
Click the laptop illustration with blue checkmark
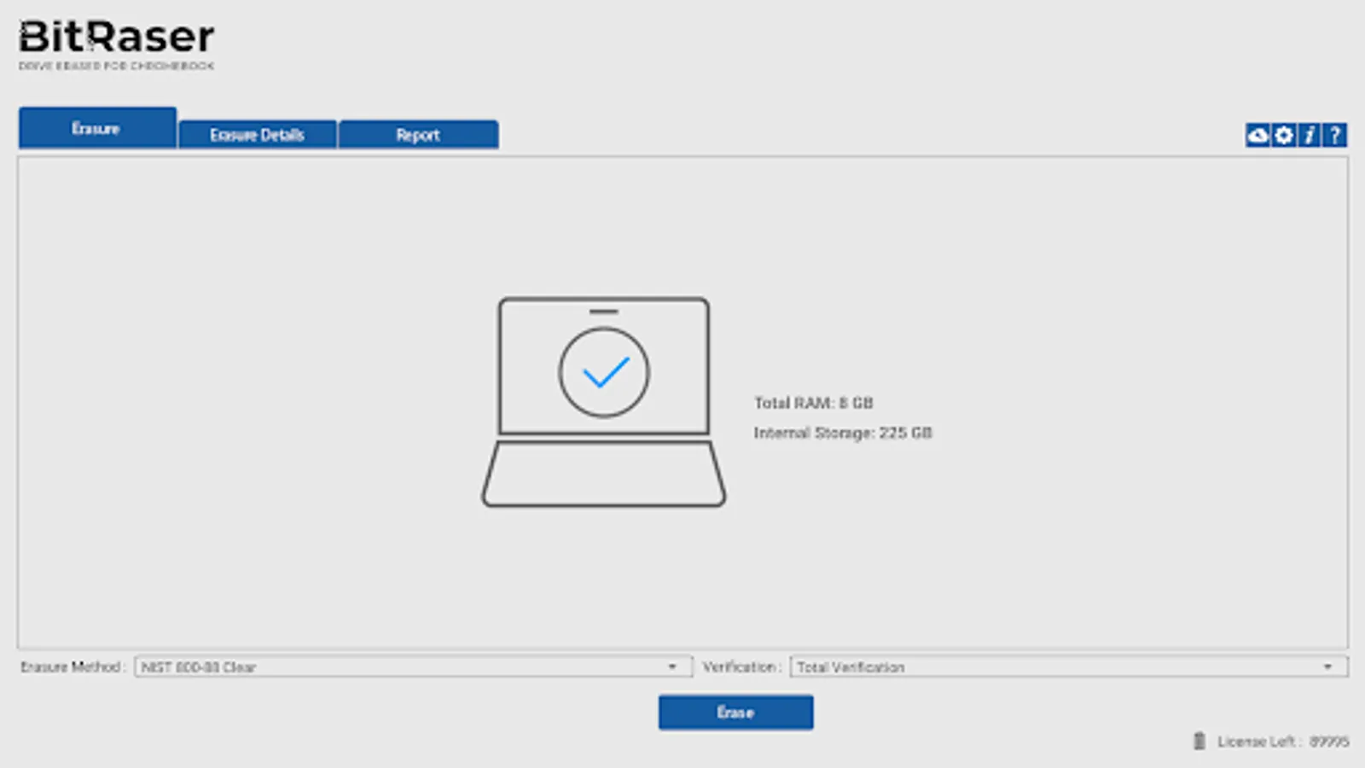tap(603, 401)
